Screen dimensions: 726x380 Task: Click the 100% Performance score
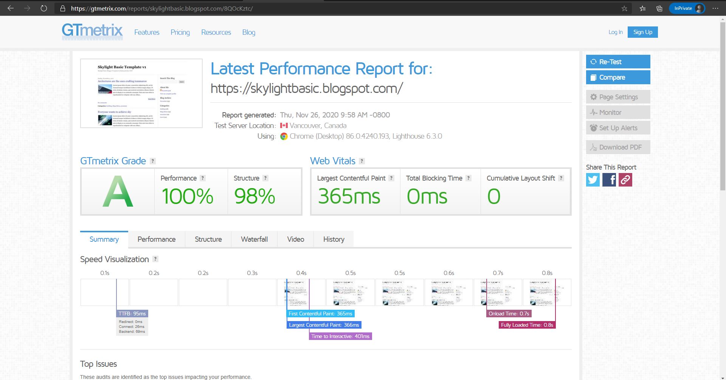click(x=188, y=196)
